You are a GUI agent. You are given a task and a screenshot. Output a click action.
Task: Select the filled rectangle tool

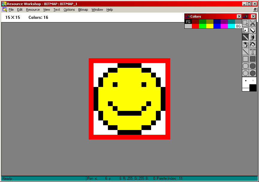[253, 59]
